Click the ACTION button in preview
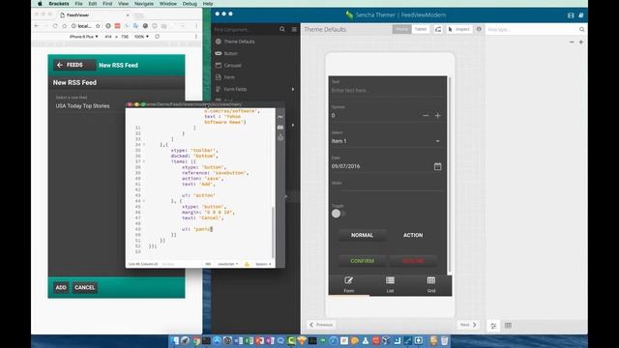 pyautogui.click(x=413, y=235)
